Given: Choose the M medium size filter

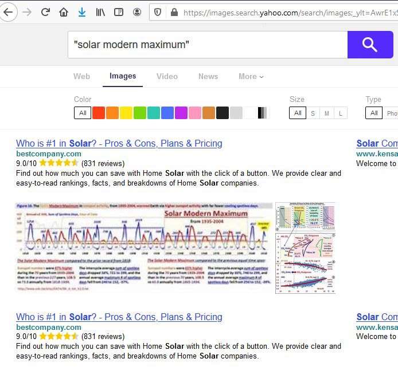Looking at the screenshot, I should tap(327, 113).
